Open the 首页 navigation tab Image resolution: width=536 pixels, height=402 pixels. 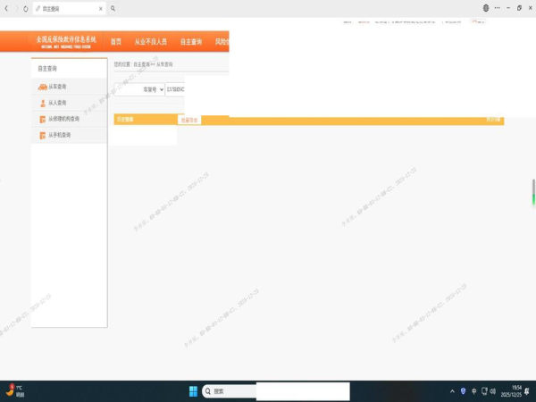(116, 42)
